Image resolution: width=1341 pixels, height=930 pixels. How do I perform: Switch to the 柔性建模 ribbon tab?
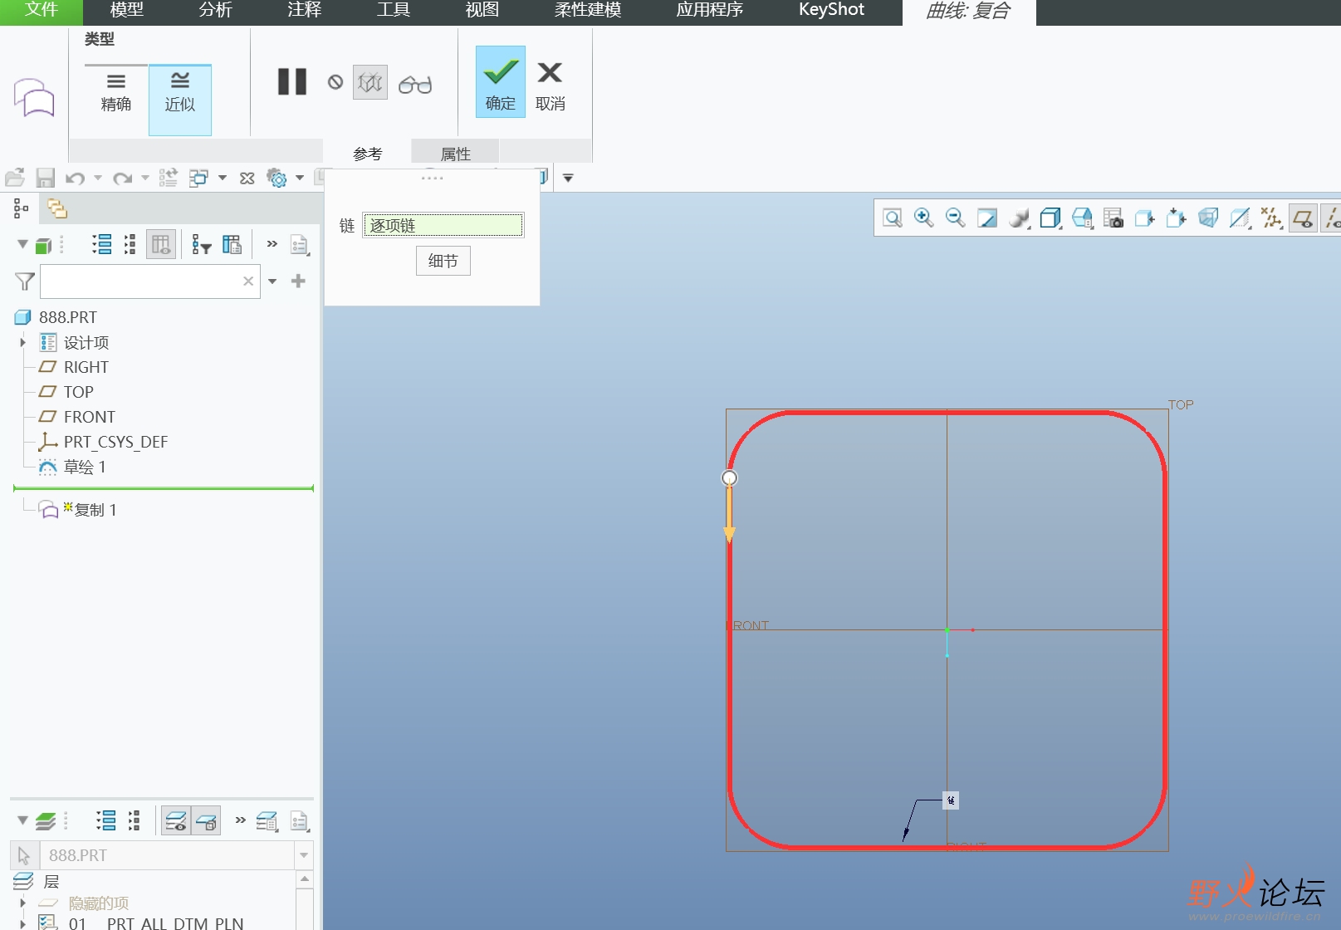click(588, 10)
